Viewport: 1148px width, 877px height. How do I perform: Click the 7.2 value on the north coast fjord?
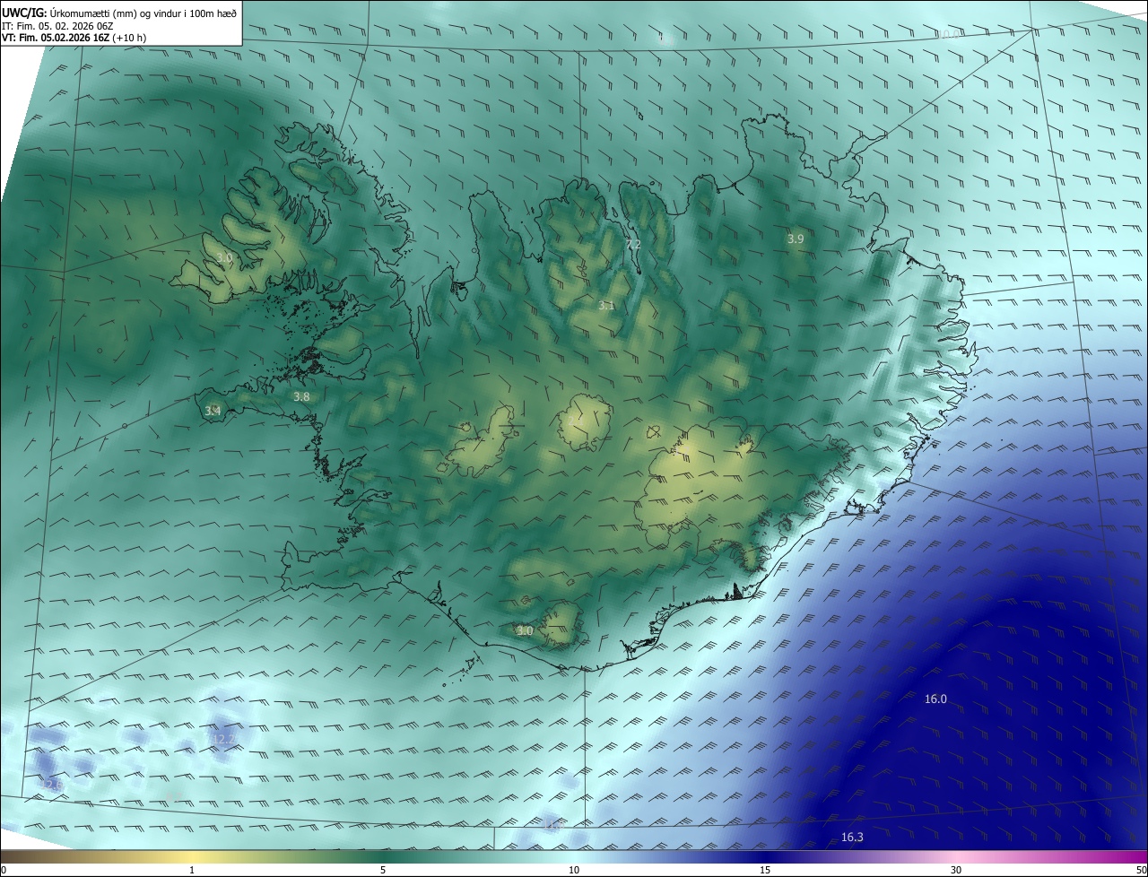pyautogui.click(x=633, y=245)
